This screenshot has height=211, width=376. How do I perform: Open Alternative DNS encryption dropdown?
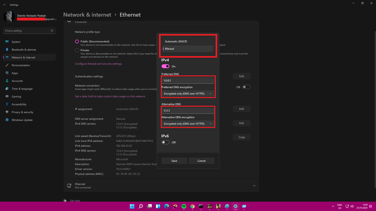[188, 124]
